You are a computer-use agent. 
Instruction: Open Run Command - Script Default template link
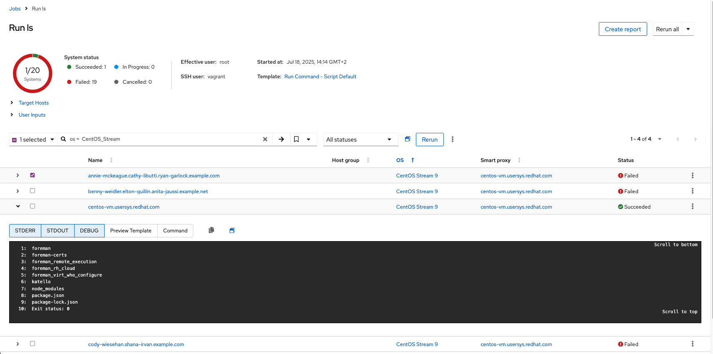coord(320,77)
